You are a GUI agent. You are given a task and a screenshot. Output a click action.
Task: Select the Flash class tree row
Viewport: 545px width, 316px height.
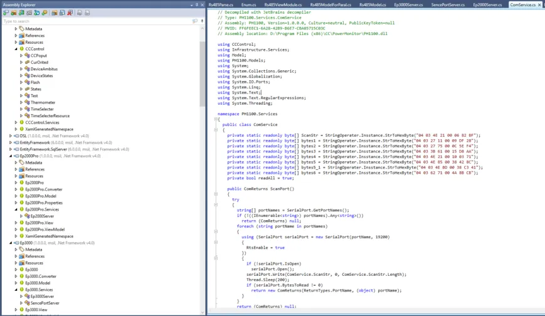35,82
